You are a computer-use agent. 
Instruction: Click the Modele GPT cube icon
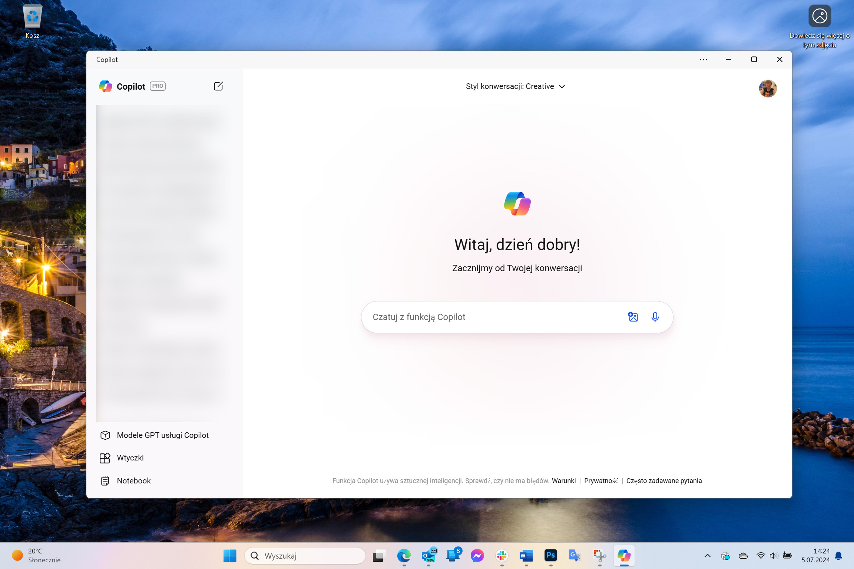coord(105,435)
